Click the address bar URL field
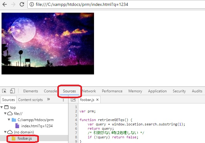This screenshot has width=205, height=143. [116, 4]
